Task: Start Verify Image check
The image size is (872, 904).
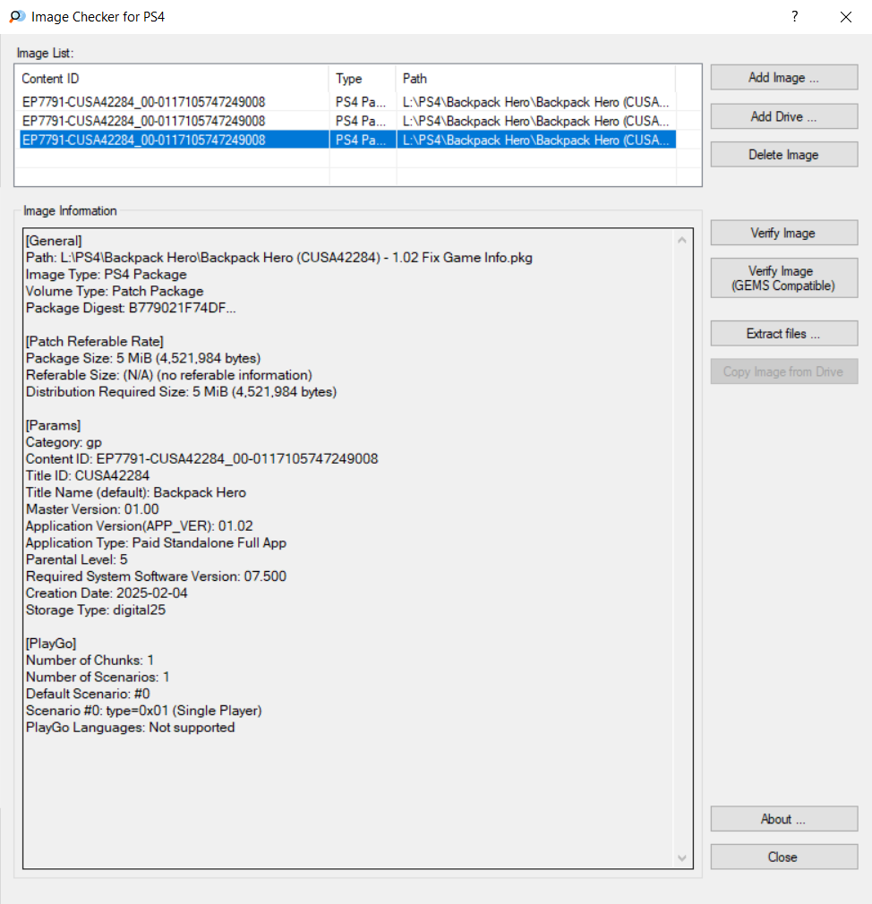Action: [x=783, y=233]
